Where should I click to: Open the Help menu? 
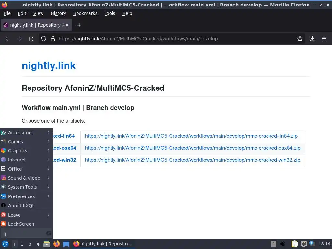(x=127, y=13)
